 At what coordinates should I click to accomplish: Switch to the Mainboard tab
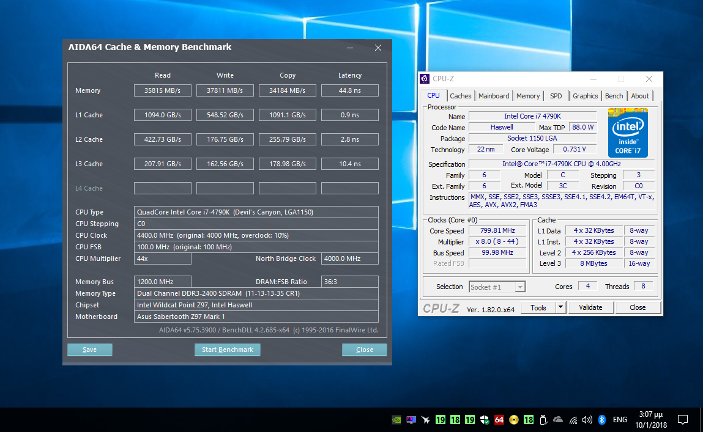click(494, 96)
